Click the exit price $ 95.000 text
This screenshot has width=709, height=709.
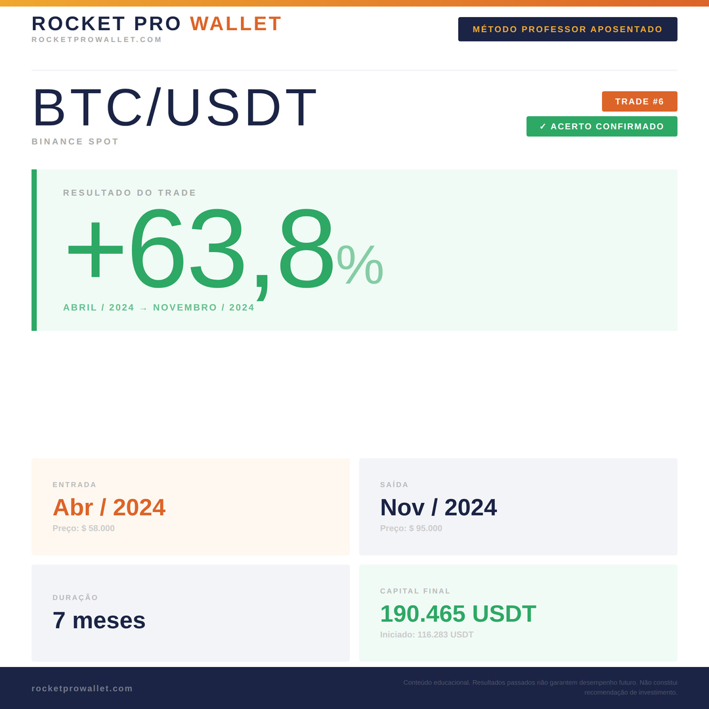411,528
